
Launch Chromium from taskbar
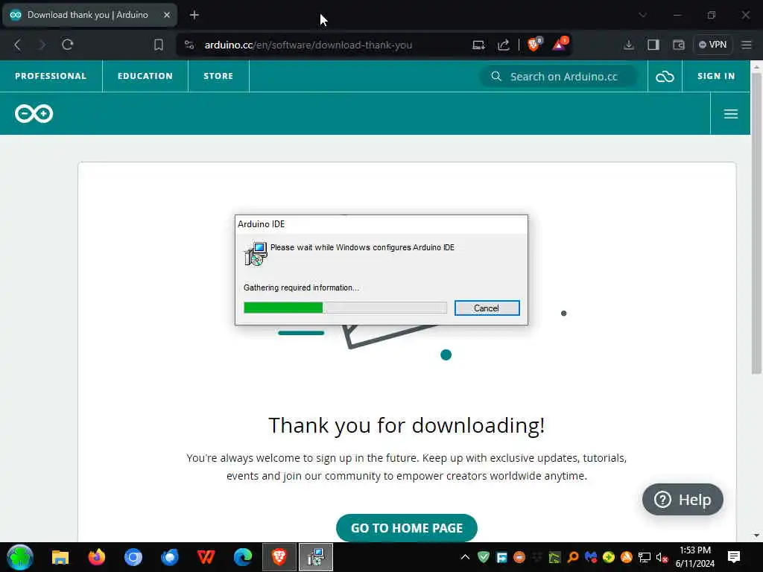[x=133, y=557]
